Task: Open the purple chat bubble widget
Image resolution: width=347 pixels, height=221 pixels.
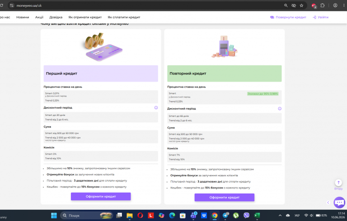Action: point(339,202)
